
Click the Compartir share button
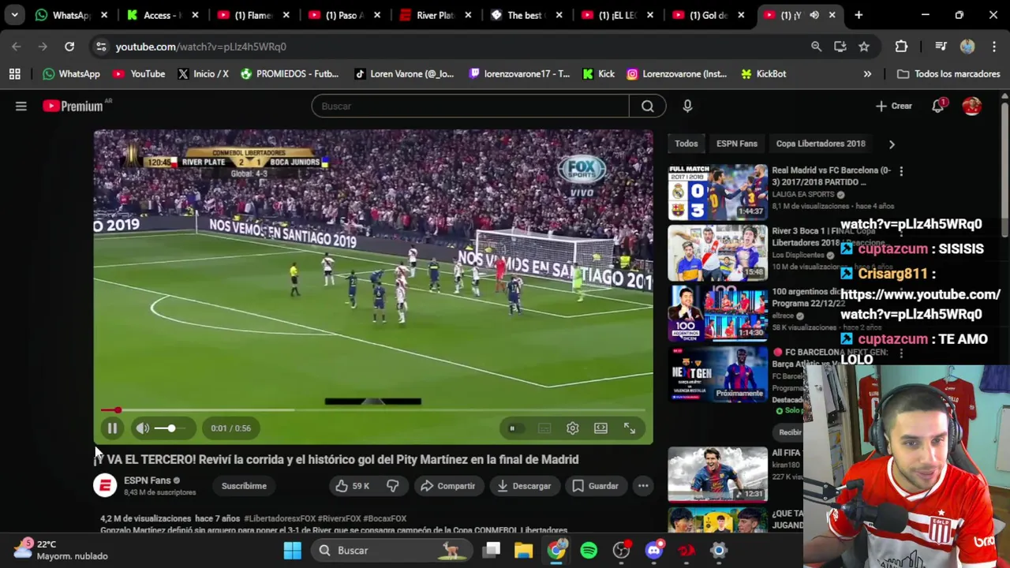[x=447, y=486]
